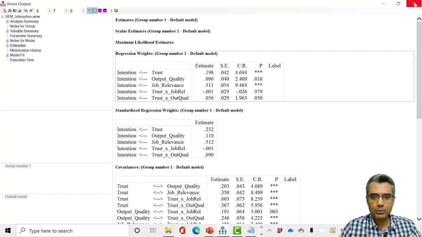The height and width of the screenshot is (237, 422).
Task: Click the red calendar tray icon
Action: tap(280, 231)
